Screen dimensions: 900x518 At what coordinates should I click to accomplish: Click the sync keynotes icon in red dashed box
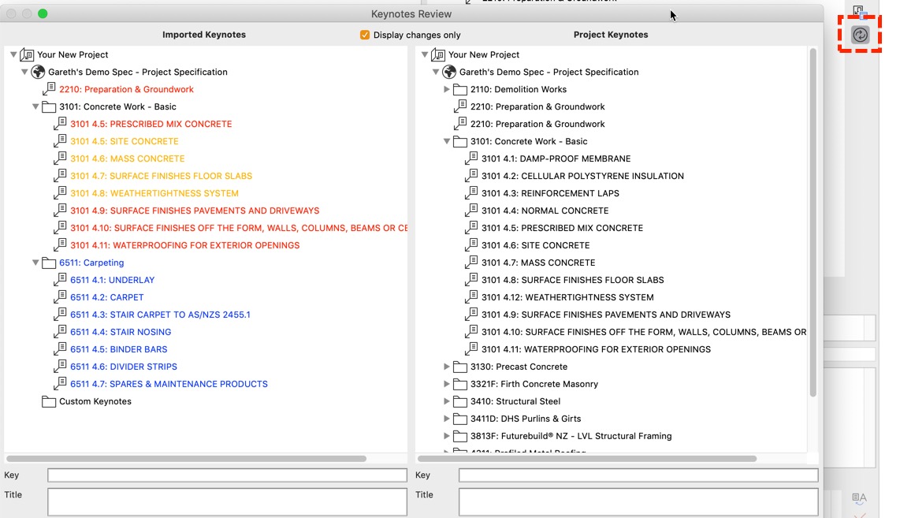861,35
